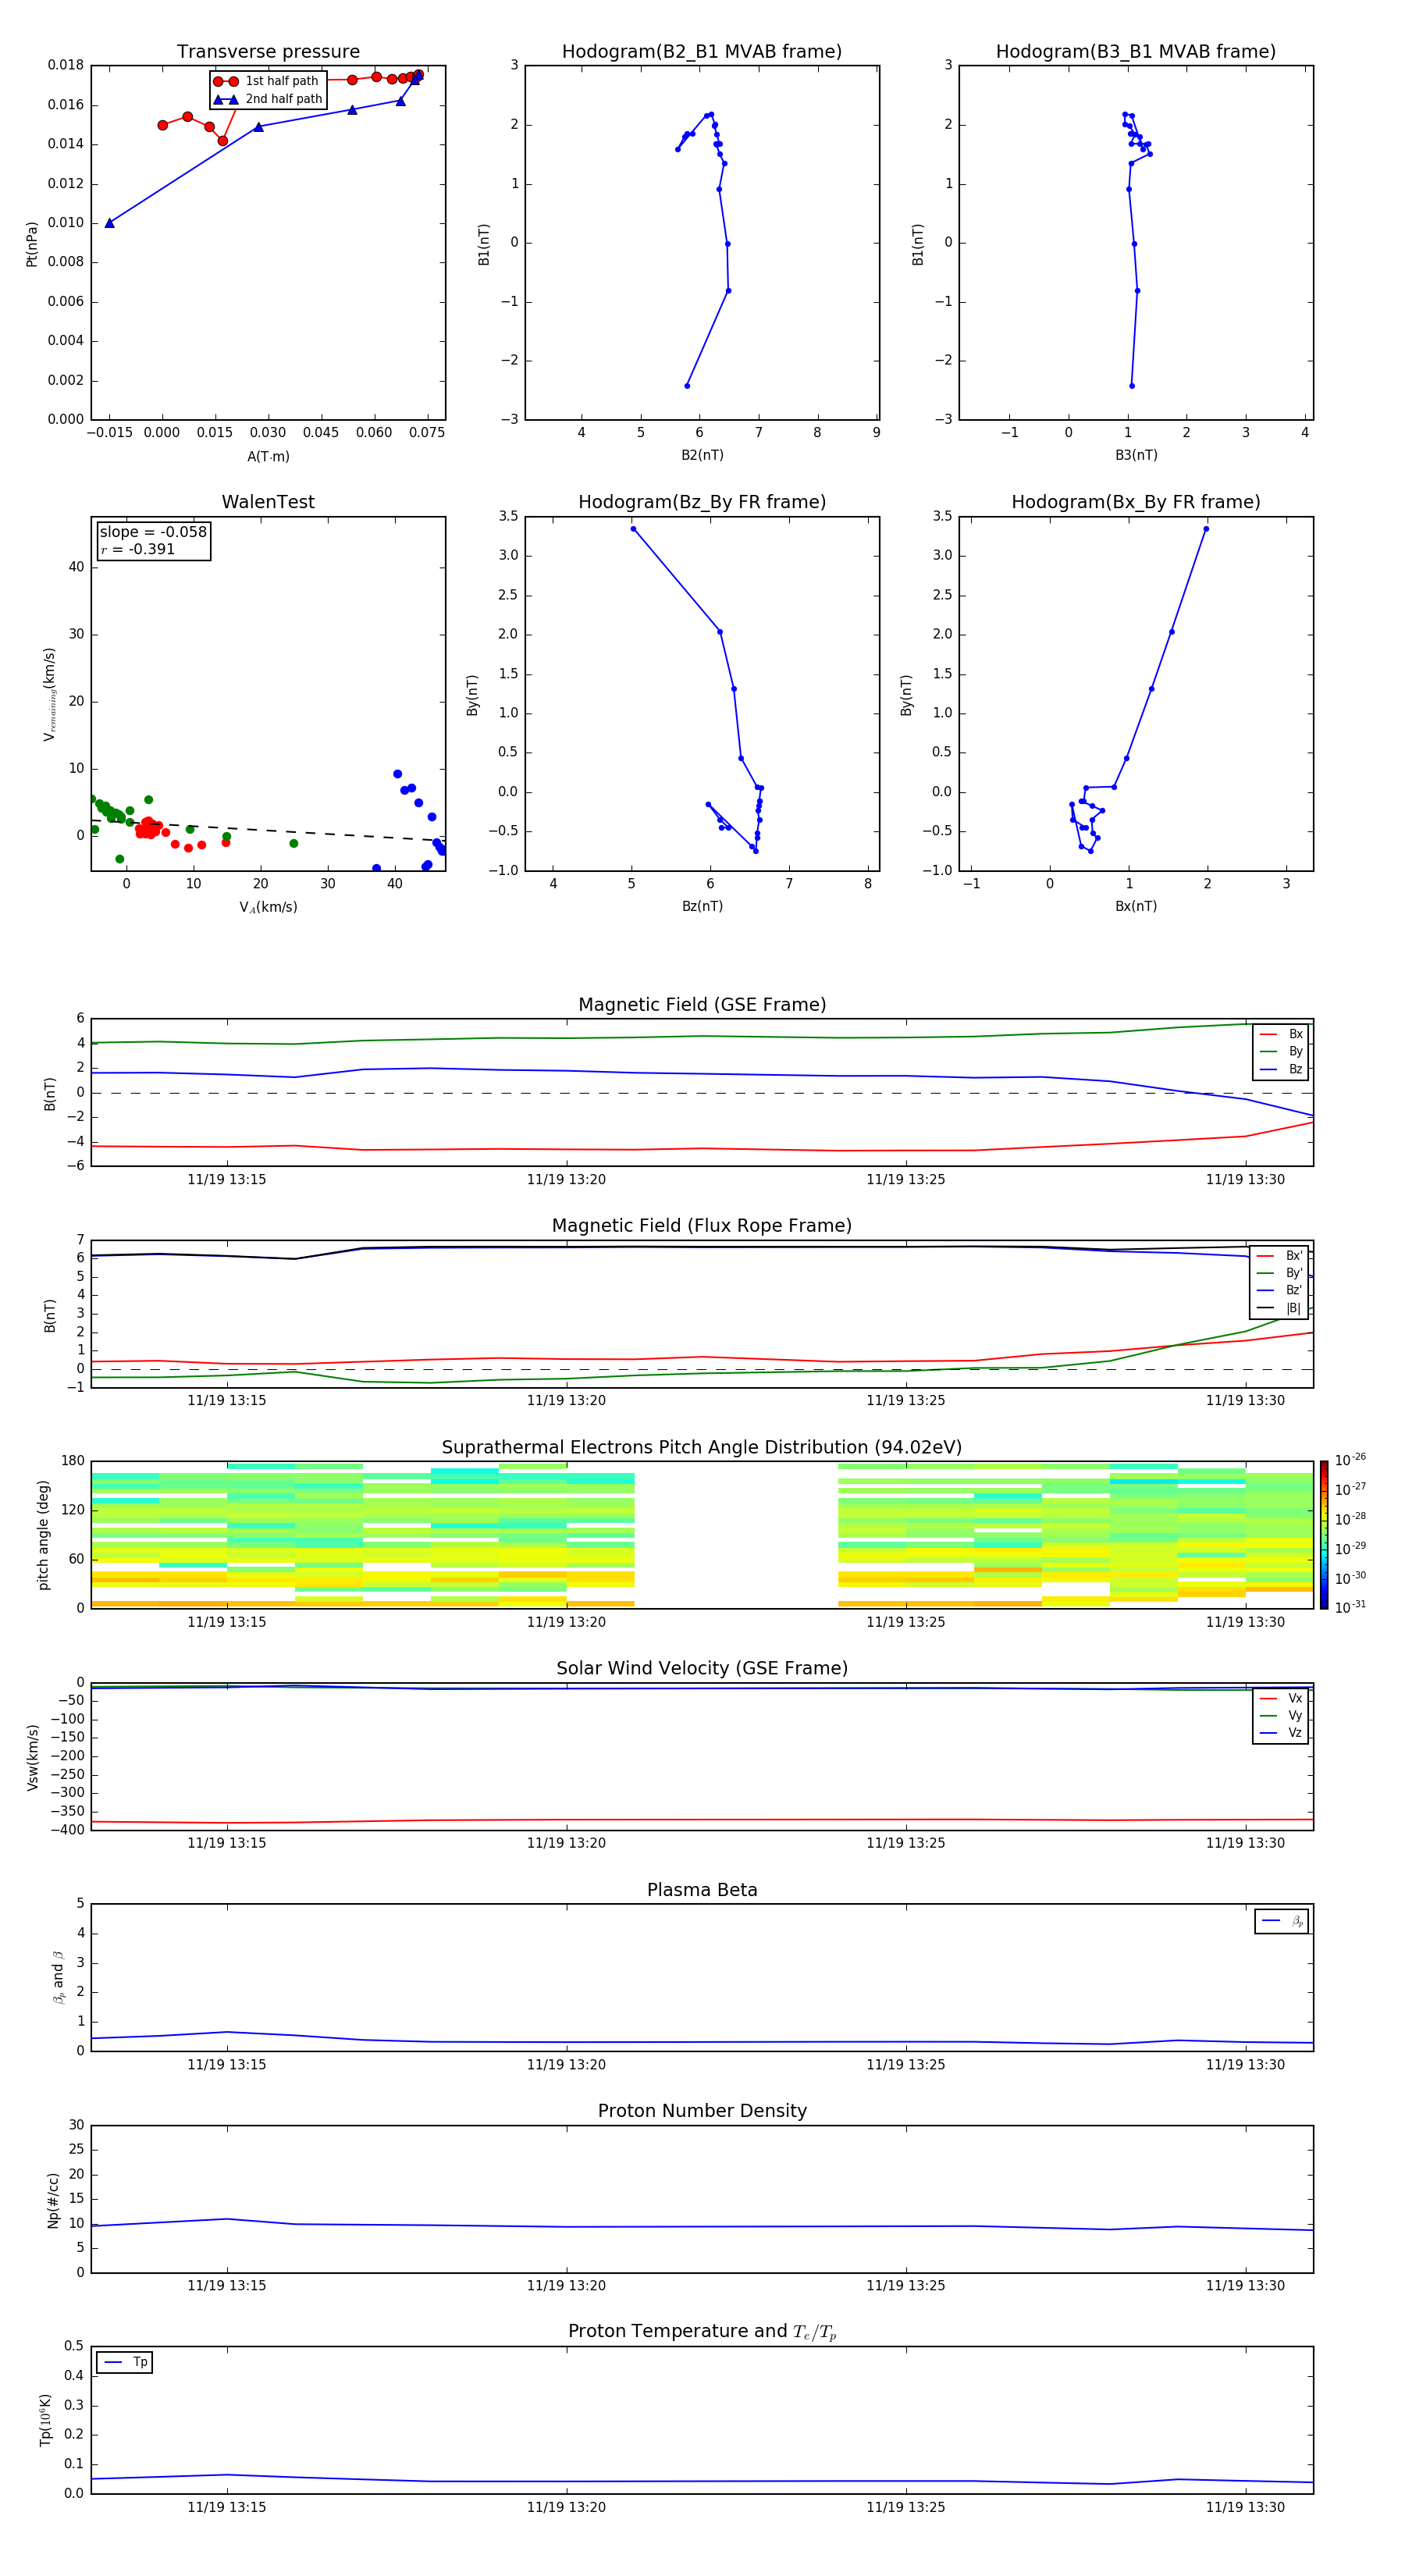
Task: Click '11/19 13:25' tick under solar wind velocity plot
Action: pyautogui.click(x=906, y=1843)
